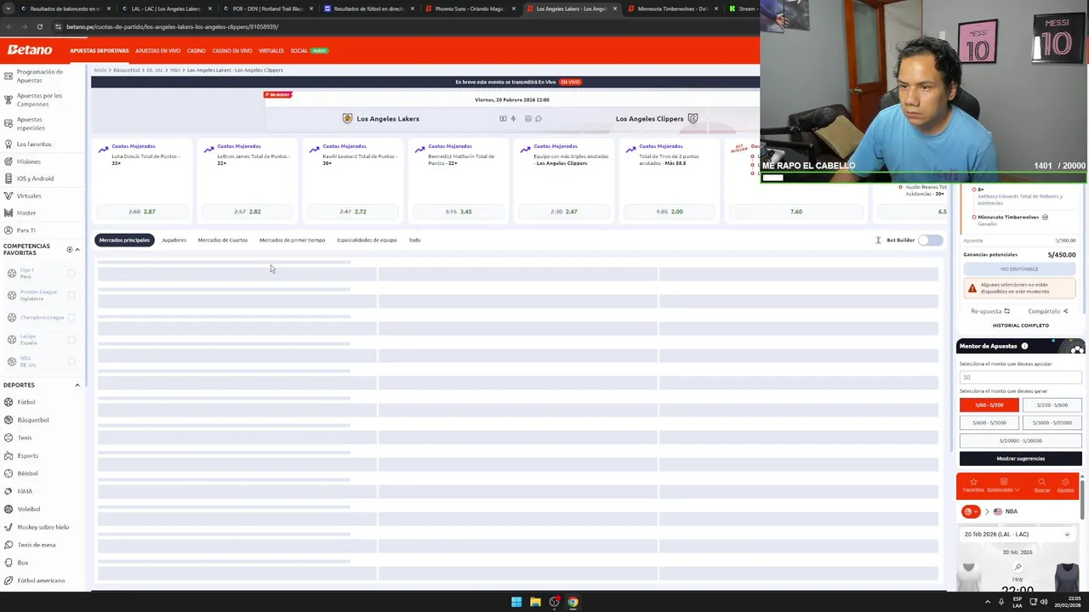Viewport: 1089px width, 612px height.
Task: Select Fútbol sport in sidebar
Action: (26, 402)
